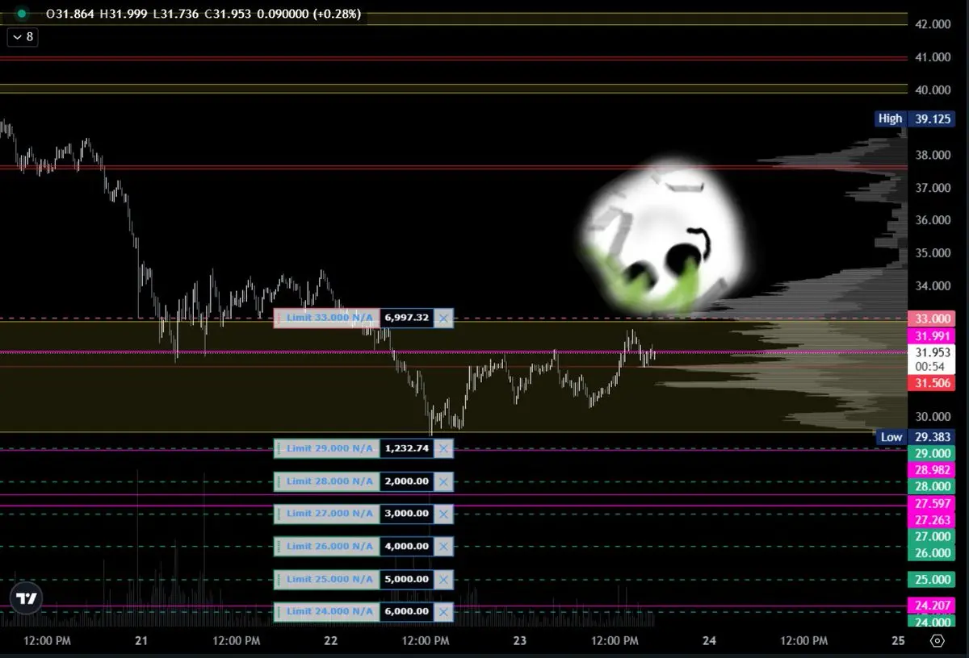
Task: Edit the 1,232.74 order quantity
Action: [x=407, y=448]
